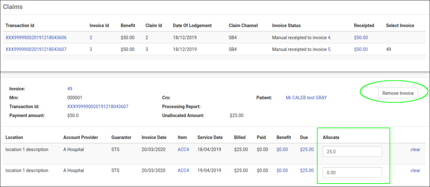The image size is (430, 187).
Task: Click Receipted $50.00 in second claim row
Action: point(361,49)
